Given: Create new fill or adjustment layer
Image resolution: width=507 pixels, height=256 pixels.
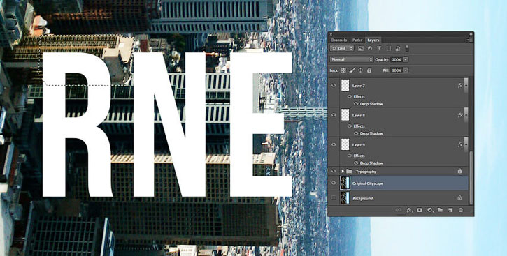Looking at the screenshot, I should coord(429,210).
